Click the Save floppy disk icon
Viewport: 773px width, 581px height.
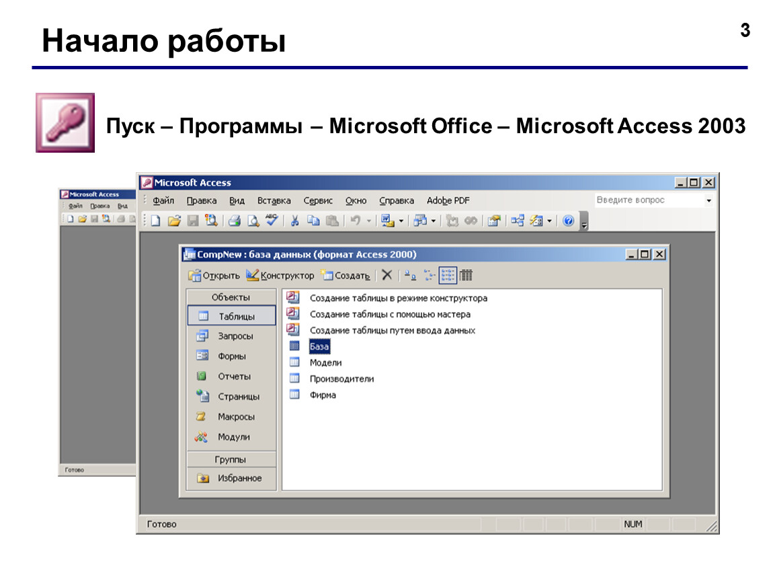coord(193,221)
